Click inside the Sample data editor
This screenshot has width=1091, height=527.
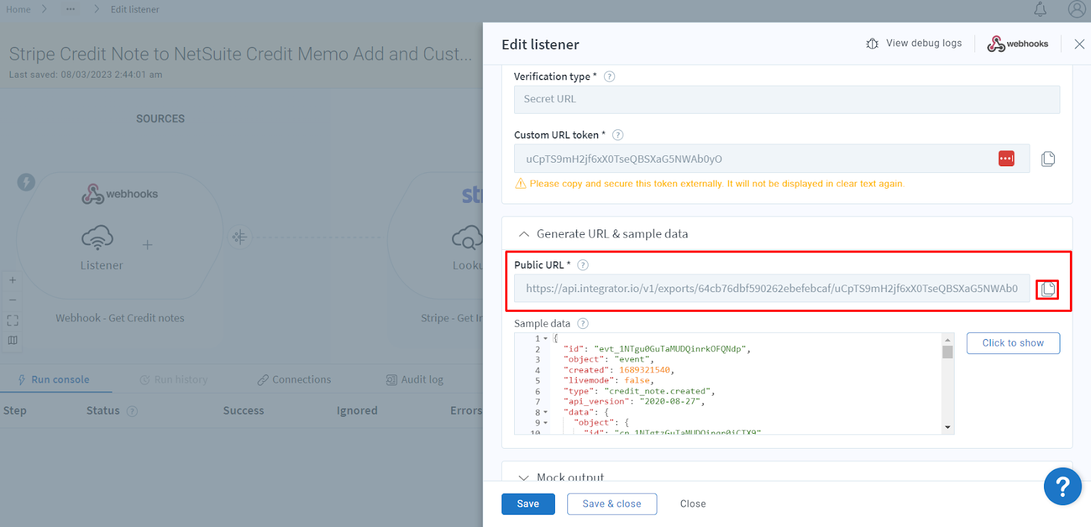click(x=734, y=383)
